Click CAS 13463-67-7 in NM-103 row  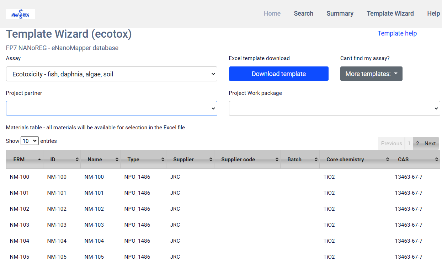409,225
